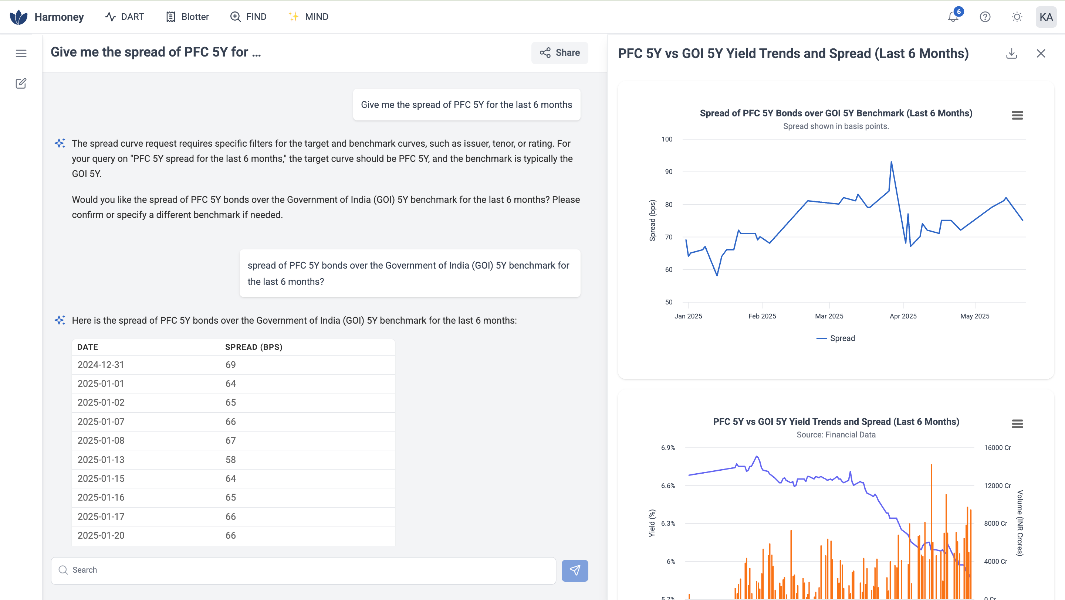Open Spread chart context menu
This screenshot has height=600, width=1065.
coord(1017,115)
